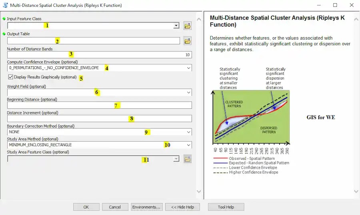Expand the Input Feature Class dropdown arrow

pyautogui.click(x=176, y=26)
